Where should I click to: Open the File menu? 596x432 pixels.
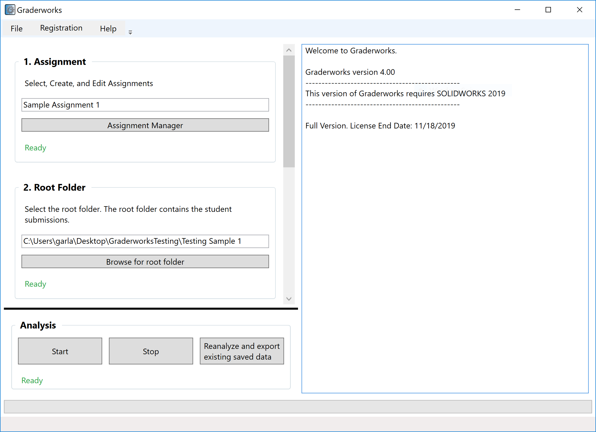coord(17,28)
